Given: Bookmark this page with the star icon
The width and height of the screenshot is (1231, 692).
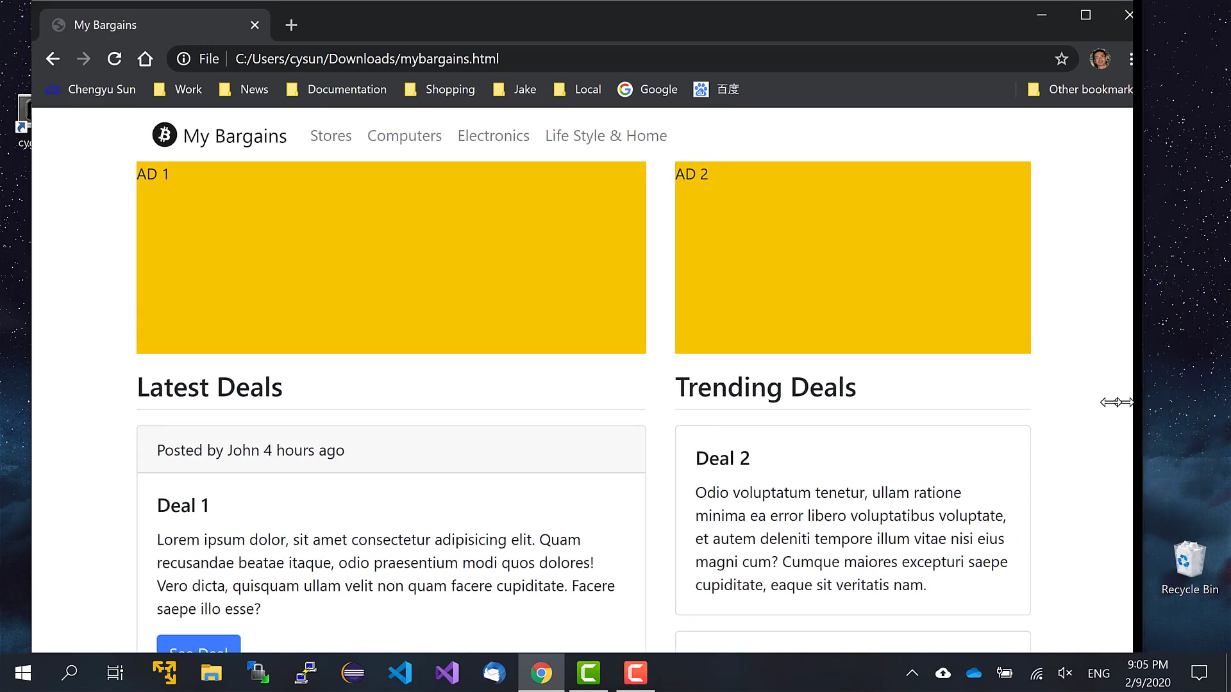Looking at the screenshot, I should [1062, 59].
